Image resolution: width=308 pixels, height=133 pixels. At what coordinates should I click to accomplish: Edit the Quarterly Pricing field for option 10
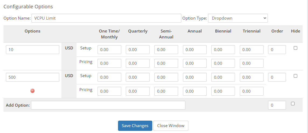pos(137,63)
